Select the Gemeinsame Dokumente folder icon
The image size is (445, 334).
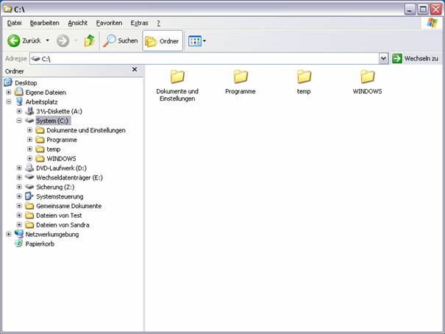tap(29, 206)
